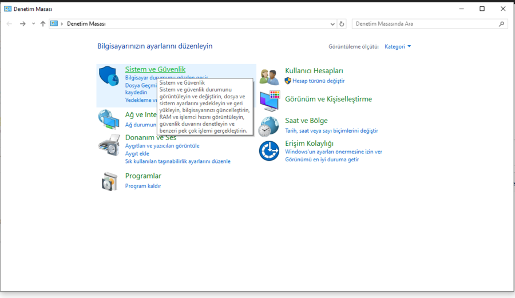Click the Control Panel icon in address bar
The width and height of the screenshot is (515, 298).
pyautogui.click(x=54, y=23)
